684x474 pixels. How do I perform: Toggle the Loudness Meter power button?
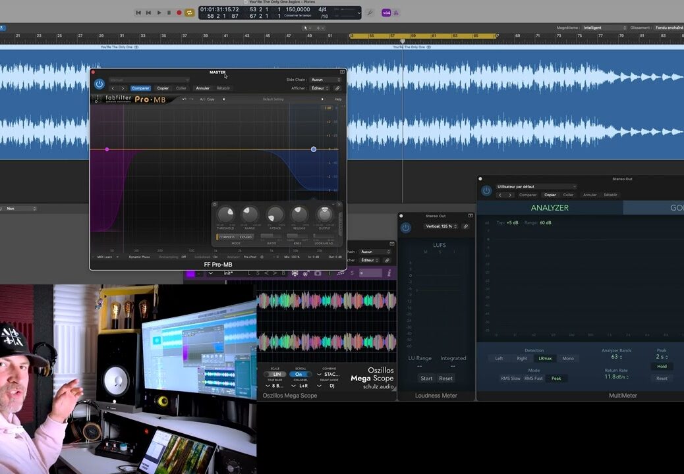406,227
